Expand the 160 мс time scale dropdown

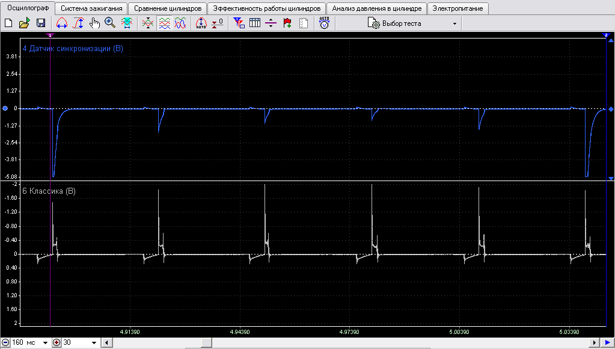click(45, 343)
